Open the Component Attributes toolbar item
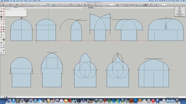The width and height of the screenshot is (186, 104). 79,5
